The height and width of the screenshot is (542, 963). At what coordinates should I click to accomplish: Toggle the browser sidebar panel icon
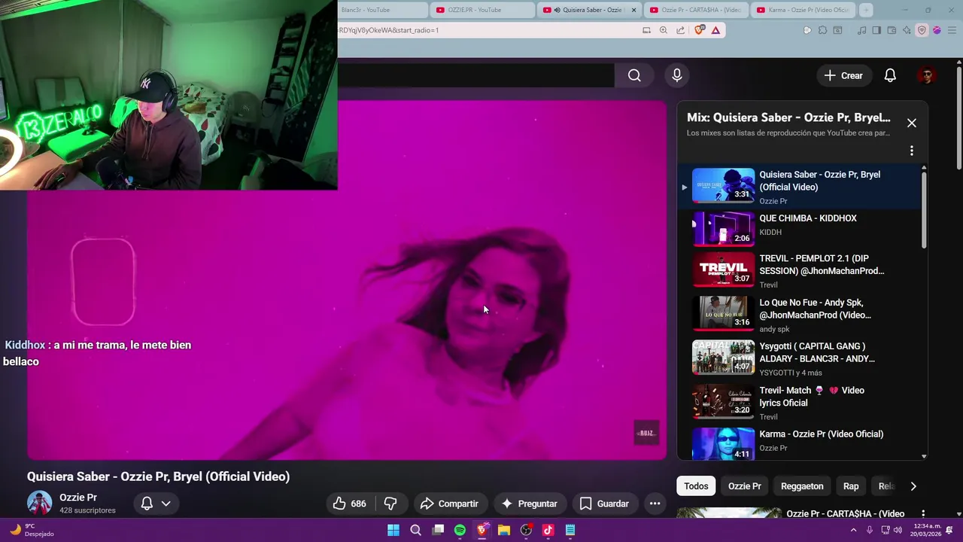coord(876,30)
